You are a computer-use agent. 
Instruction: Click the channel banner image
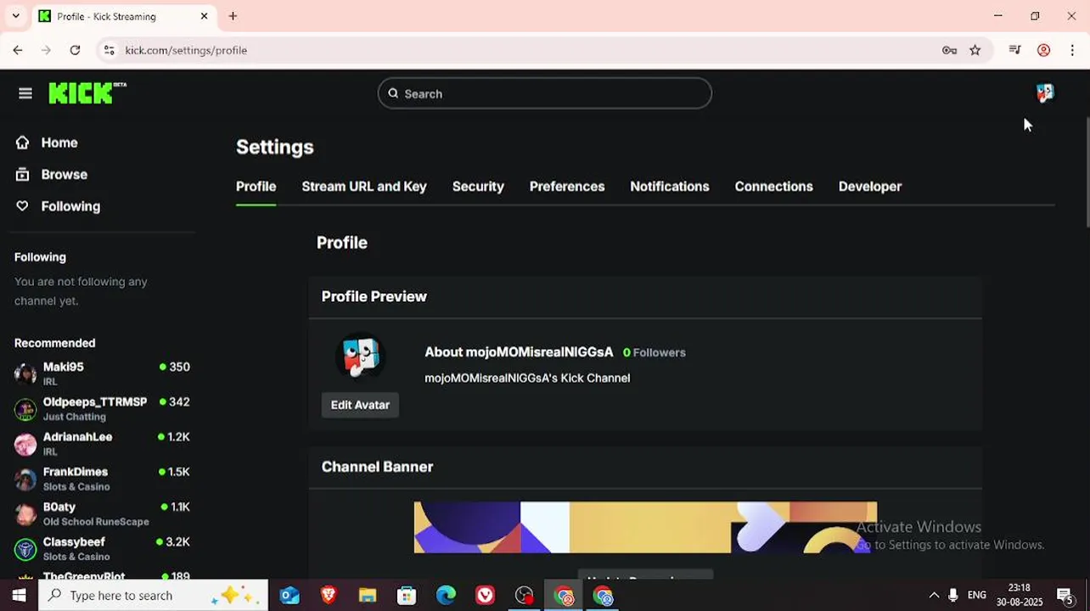click(645, 527)
